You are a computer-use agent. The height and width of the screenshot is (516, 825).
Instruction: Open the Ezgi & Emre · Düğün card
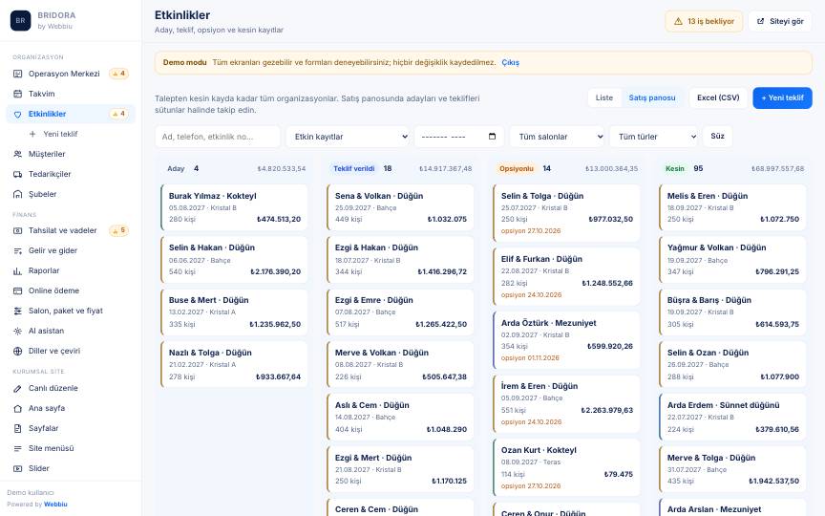pos(400,312)
